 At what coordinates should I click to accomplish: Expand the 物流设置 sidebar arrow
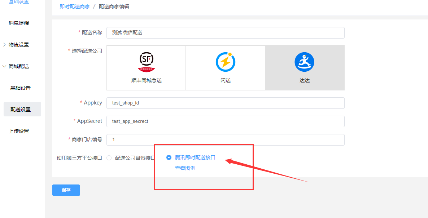click(4, 45)
